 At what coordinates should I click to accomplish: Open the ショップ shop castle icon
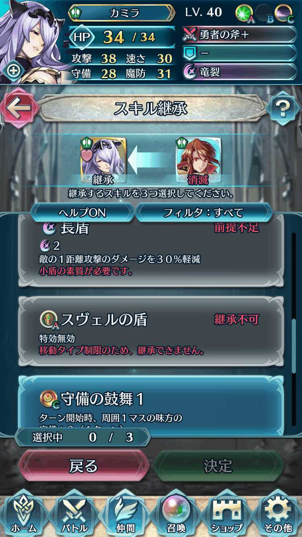tap(227, 514)
